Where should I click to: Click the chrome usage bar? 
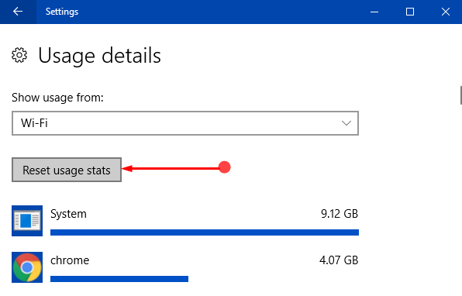(x=119, y=279)
